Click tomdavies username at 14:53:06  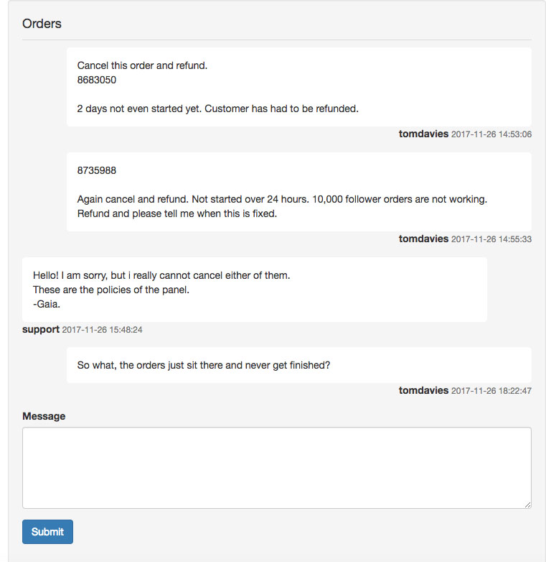(x=423, y=134)
